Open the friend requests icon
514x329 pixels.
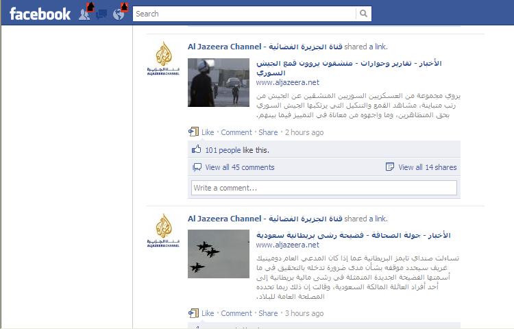pos(84,14)
